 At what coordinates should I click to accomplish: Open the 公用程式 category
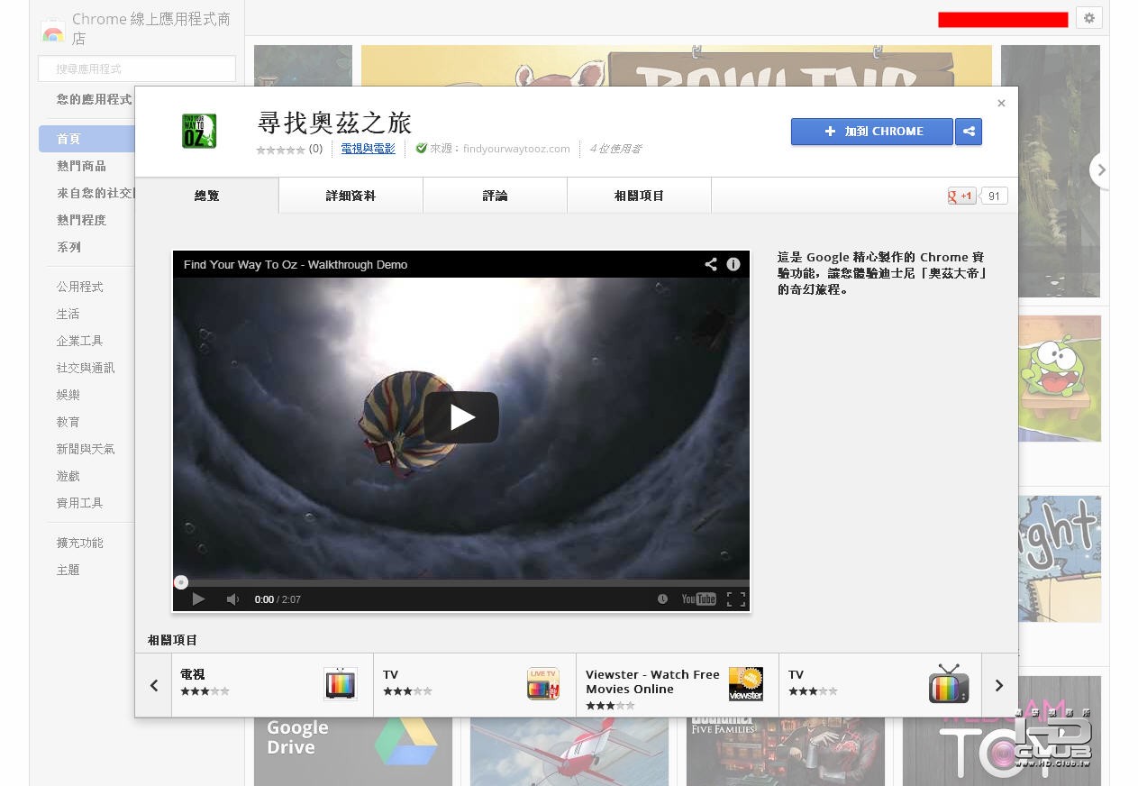point(80,287)
